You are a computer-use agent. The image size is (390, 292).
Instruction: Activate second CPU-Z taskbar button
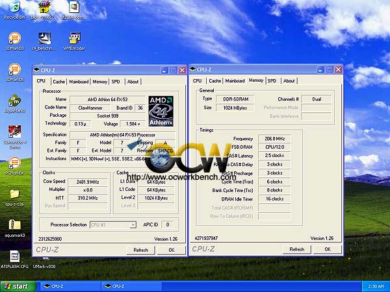(131, 286)
